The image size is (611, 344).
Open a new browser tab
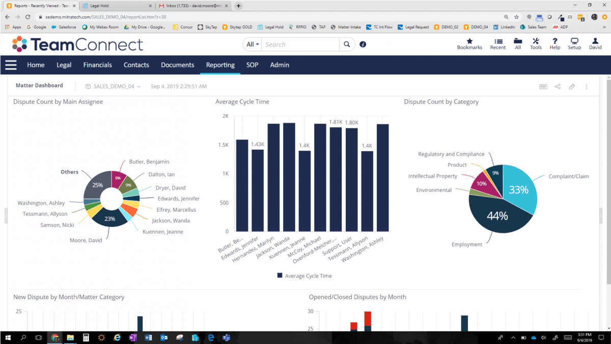point(238,6)
